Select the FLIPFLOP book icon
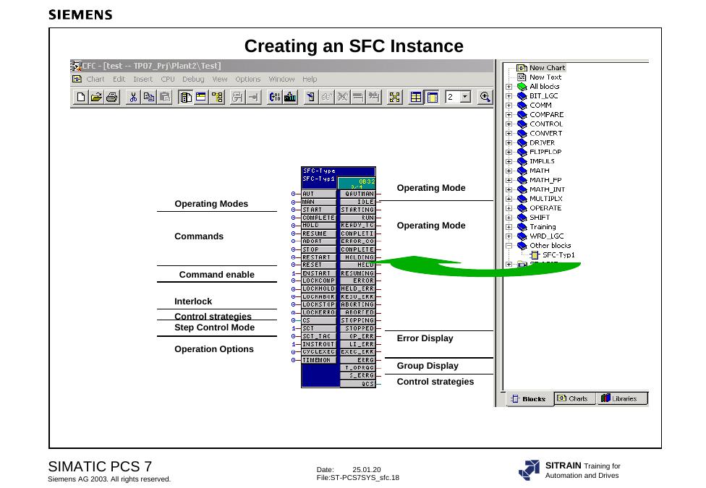Viewport: 706px width, 488px height. tap(522, 152)
